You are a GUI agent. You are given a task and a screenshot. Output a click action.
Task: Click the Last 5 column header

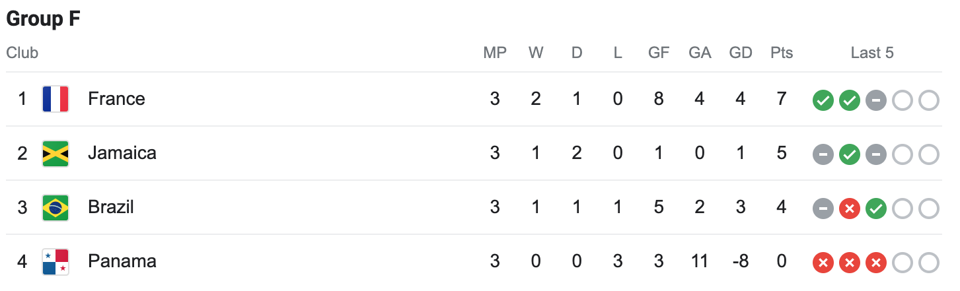tap(872, 53)
